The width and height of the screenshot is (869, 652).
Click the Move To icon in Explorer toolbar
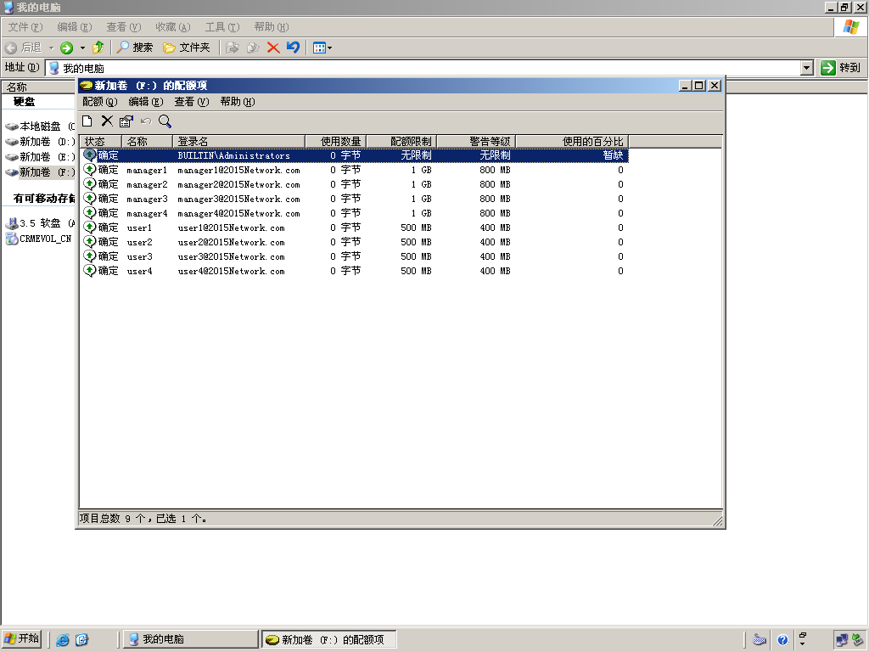click(233, 48)
